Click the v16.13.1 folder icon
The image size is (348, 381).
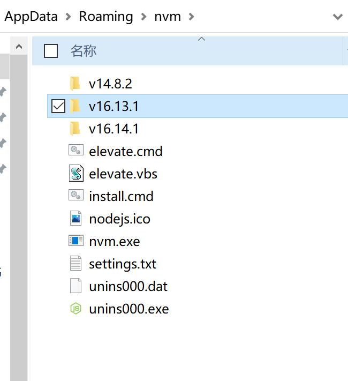(x=75, y=106)
